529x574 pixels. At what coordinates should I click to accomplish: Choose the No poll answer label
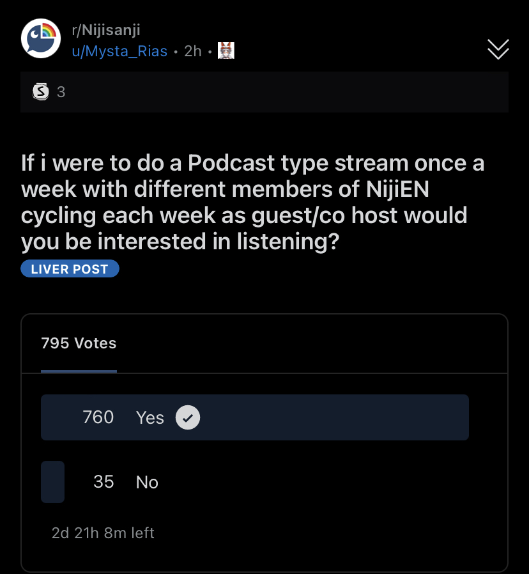tap(147, 482)
